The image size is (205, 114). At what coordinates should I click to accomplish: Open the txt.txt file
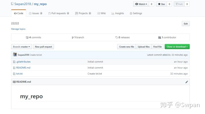point(19,74)
